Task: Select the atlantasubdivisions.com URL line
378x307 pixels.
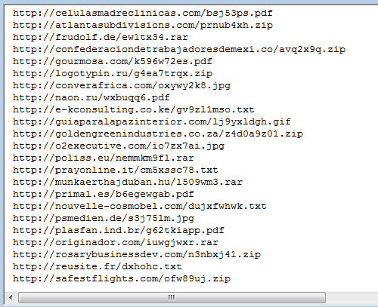Action: tap(143, 25)
